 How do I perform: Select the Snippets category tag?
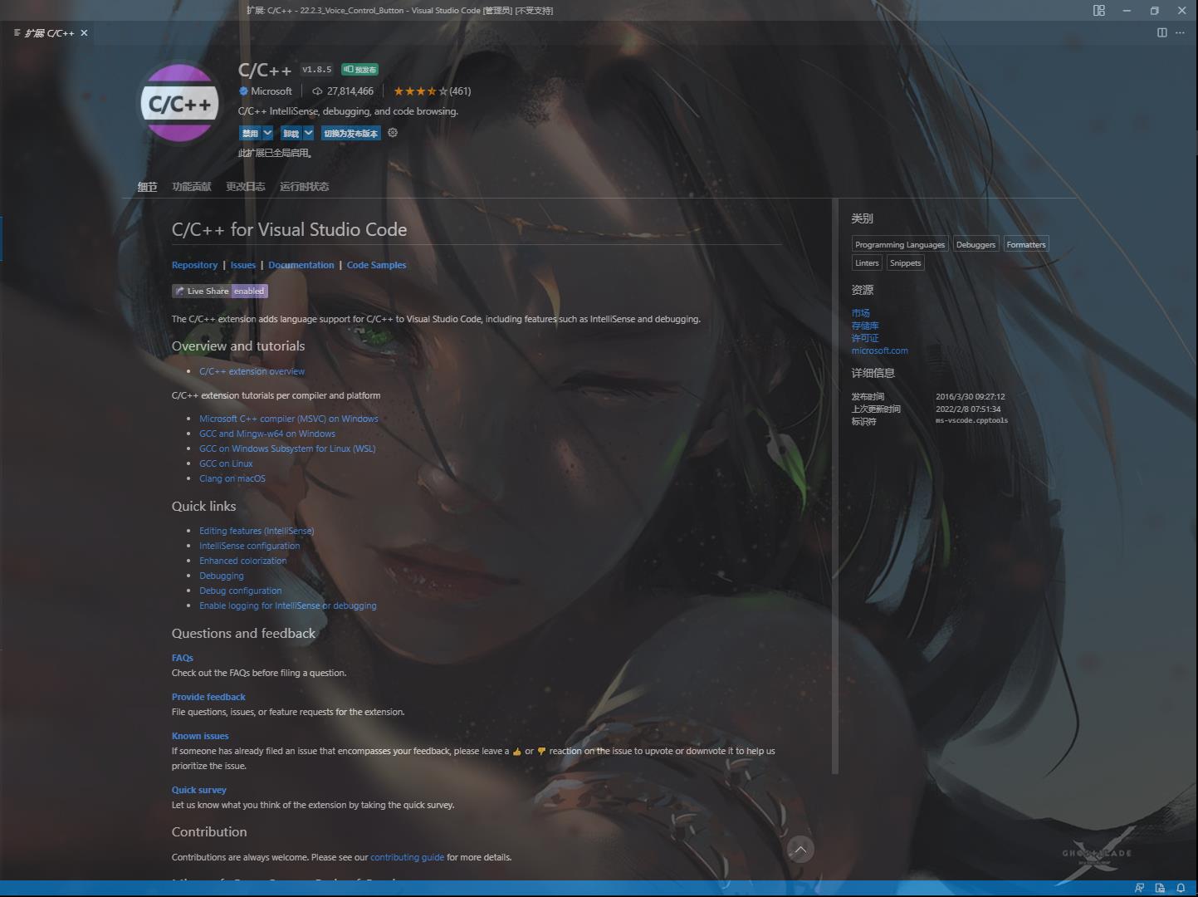[905, 262]
